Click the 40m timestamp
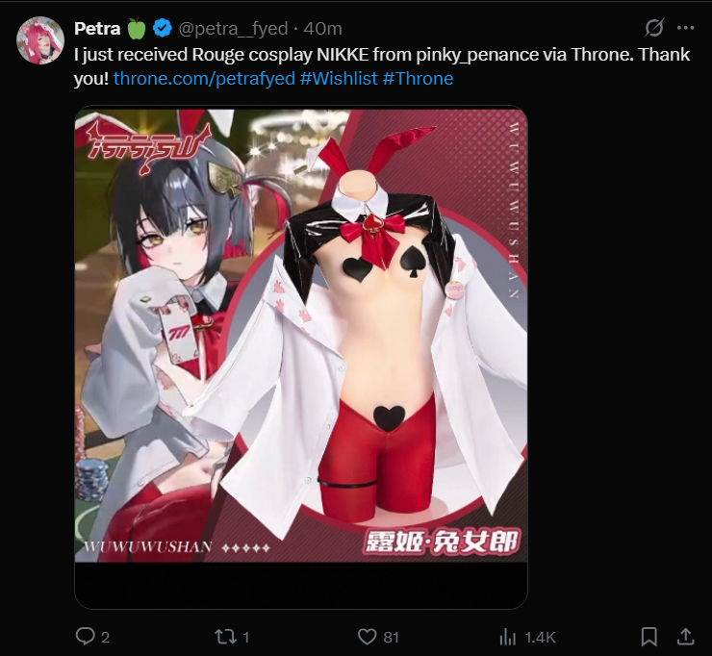The height and width of the screenshot is (656, 712). tap(323, 29)
